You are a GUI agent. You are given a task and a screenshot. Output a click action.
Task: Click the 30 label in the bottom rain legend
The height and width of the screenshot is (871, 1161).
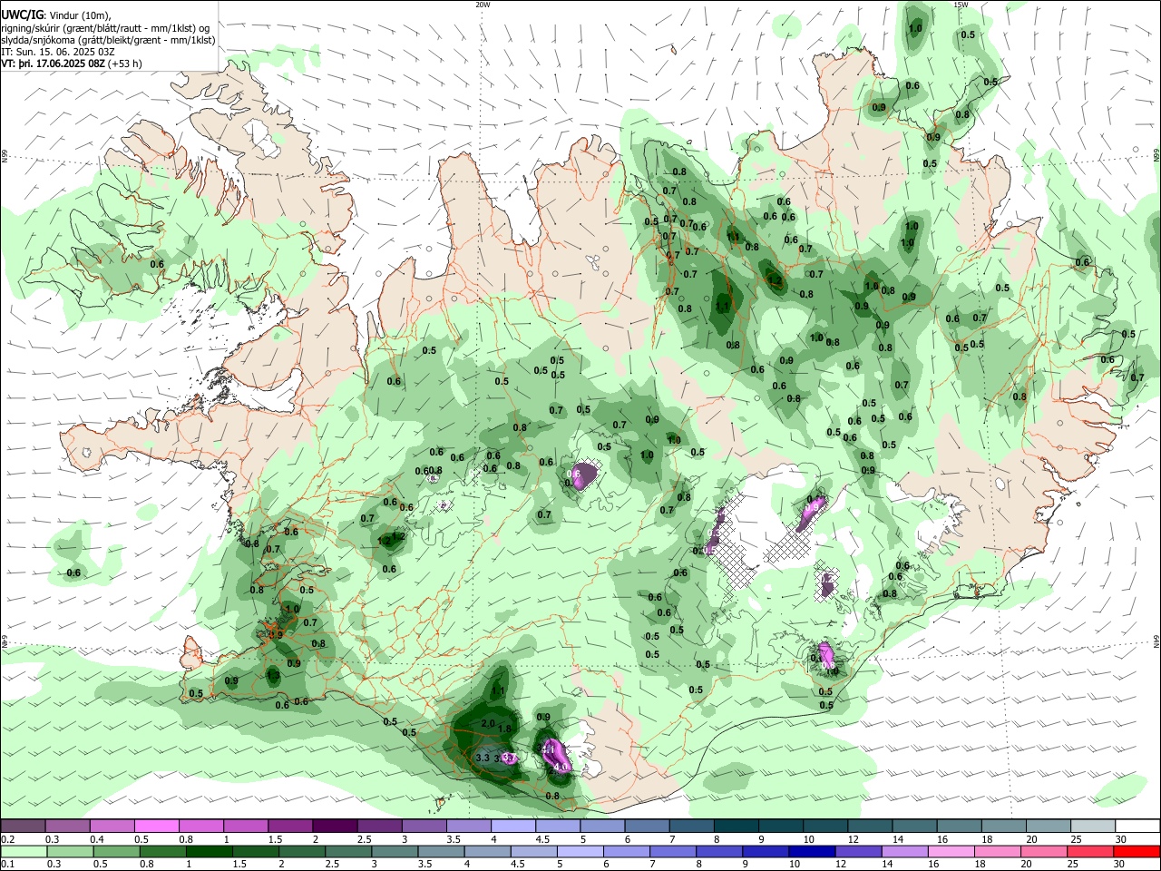point(1118,865)
